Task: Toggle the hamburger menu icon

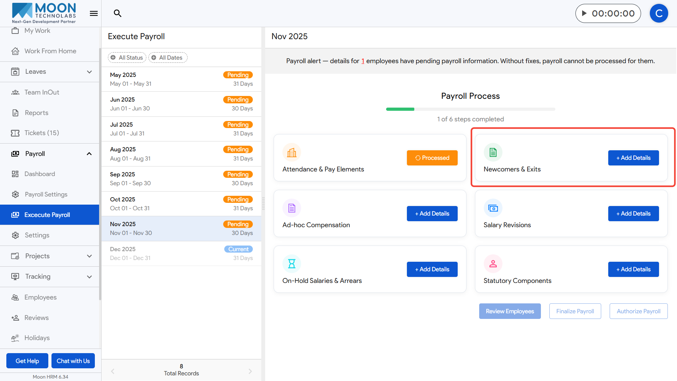Action: pos(93,13)
